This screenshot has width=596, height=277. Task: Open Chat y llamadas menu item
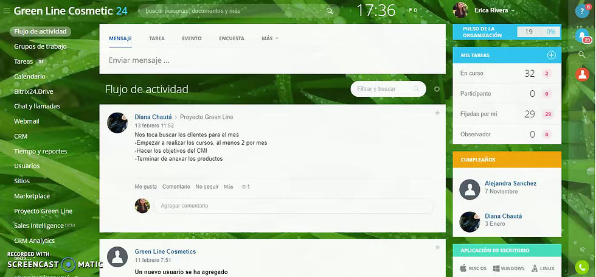pos(37,106)
